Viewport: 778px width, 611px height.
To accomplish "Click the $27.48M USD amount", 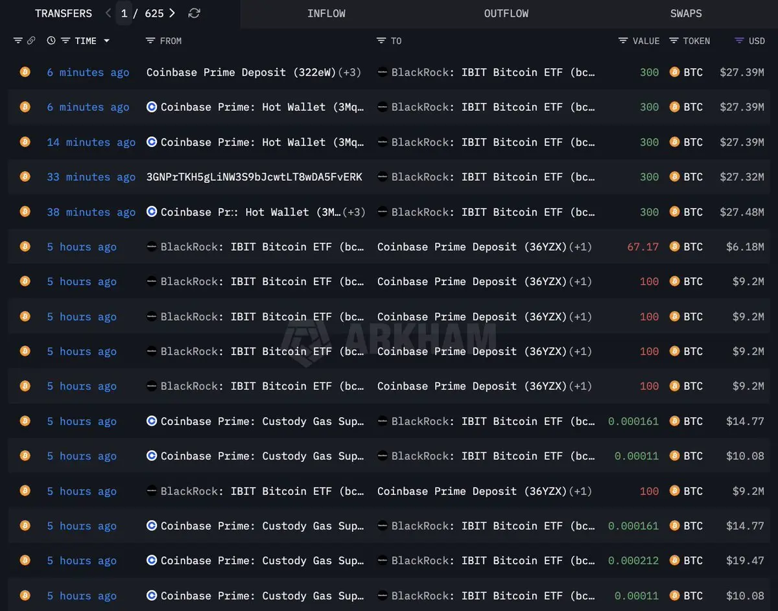I will (742, 212).
